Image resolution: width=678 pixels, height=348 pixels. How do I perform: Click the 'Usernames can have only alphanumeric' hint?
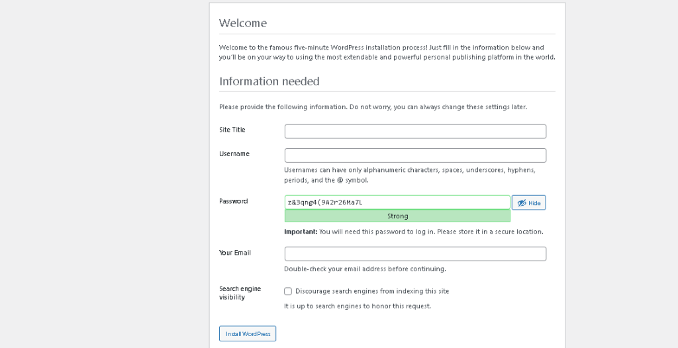pos(410,175)
